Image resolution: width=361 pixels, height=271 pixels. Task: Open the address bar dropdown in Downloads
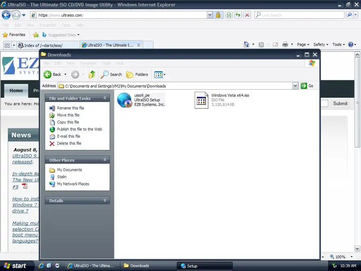295,86
